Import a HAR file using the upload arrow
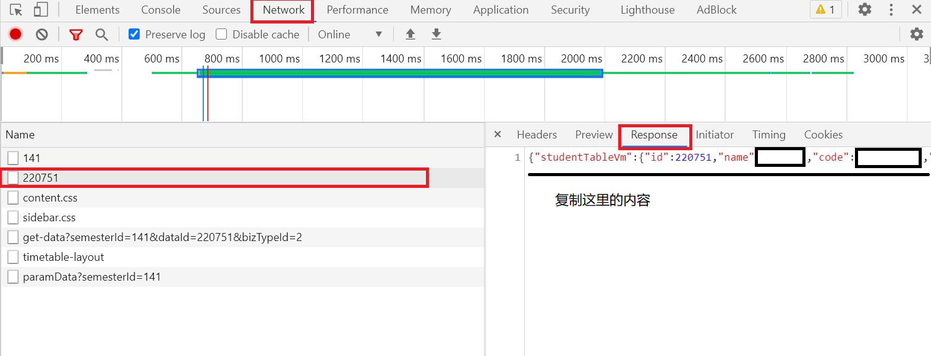This screenshot has height=356, width=931. [410, 34]
